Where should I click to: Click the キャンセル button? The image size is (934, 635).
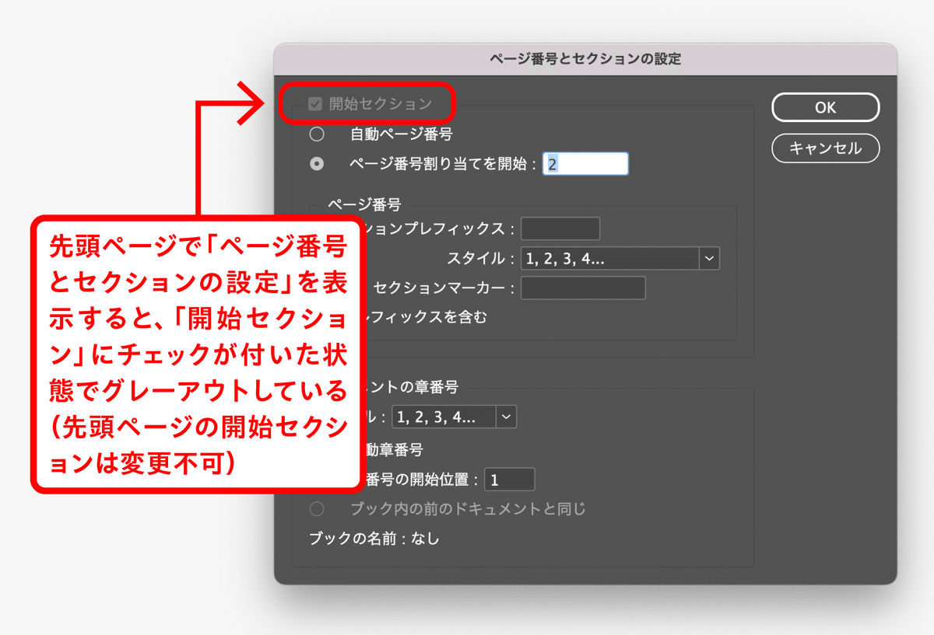(x=825, y=148)
